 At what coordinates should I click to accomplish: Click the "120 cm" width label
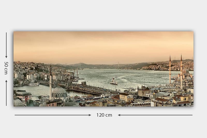(104, 115)
